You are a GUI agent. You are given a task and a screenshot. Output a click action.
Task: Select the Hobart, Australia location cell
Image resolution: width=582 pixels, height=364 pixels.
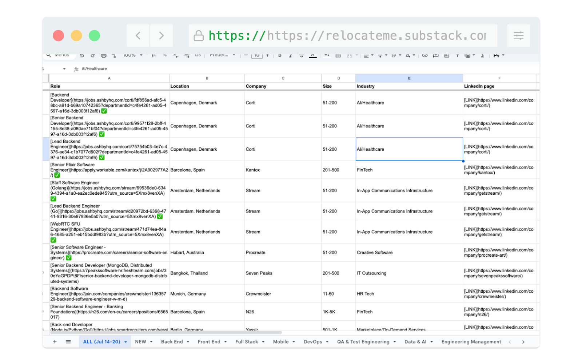pos(207,253)
